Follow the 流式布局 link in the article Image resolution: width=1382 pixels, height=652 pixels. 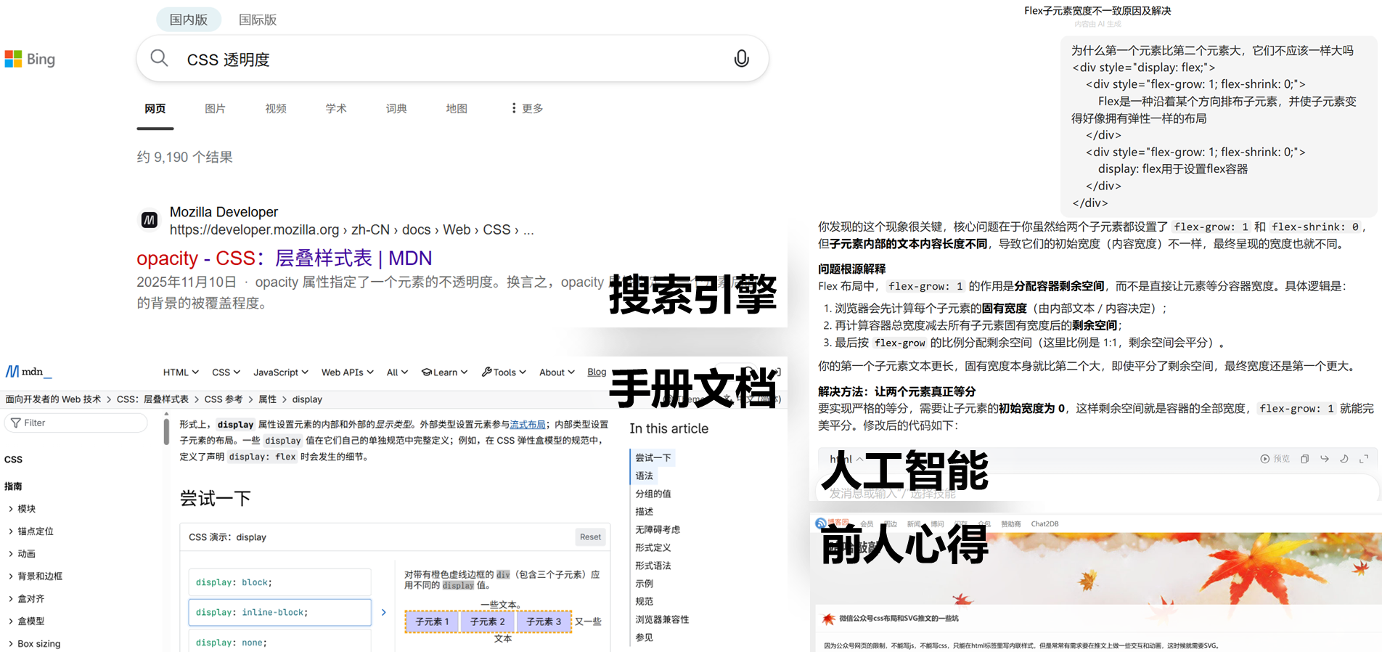pos(528,425)
